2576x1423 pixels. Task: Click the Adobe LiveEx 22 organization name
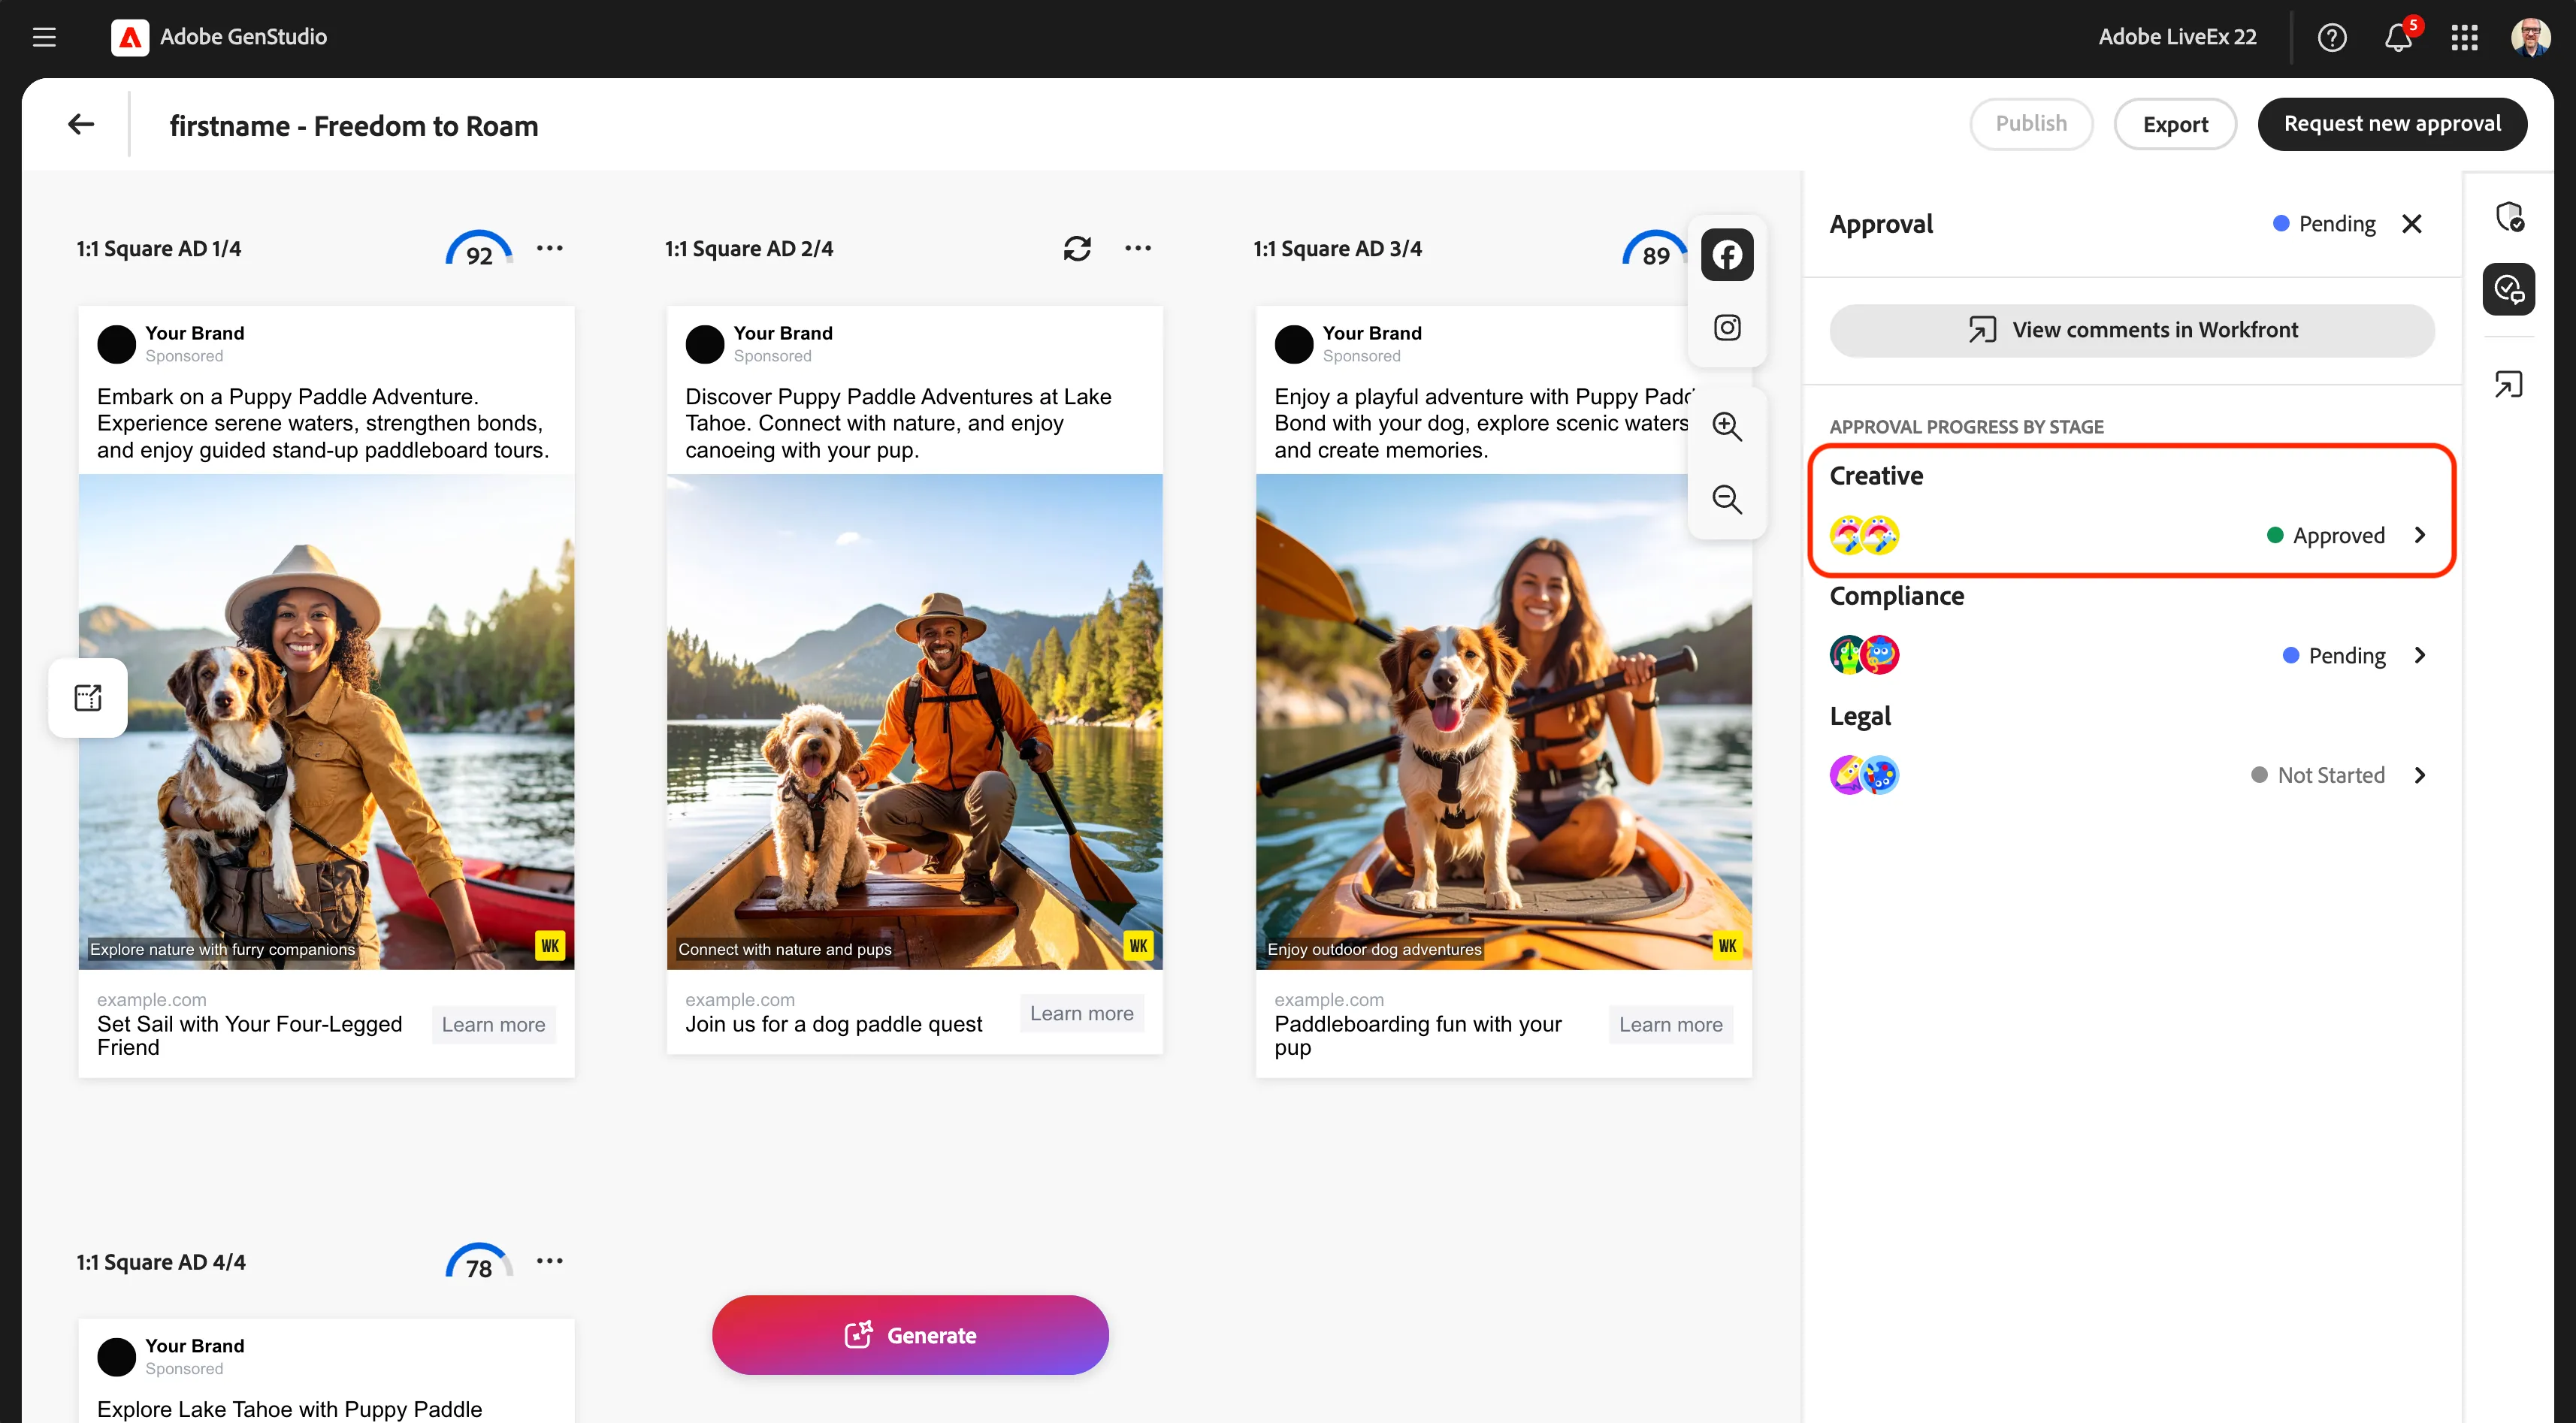click(x=2177, y=37)
